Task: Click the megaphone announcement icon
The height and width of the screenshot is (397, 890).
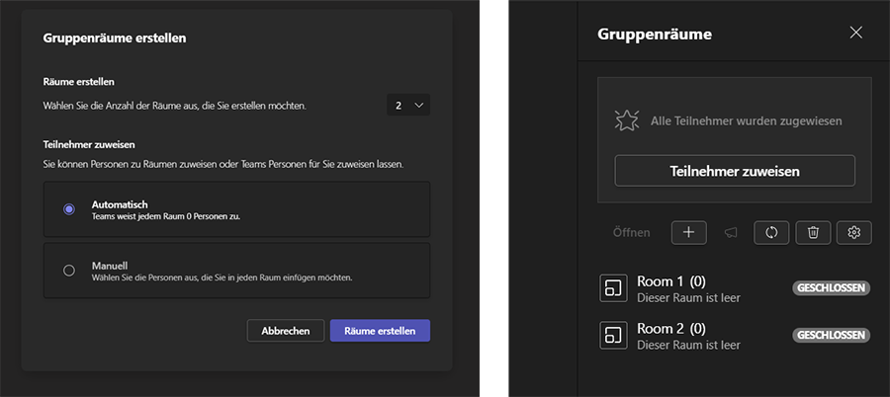Action: click(731, 232)
